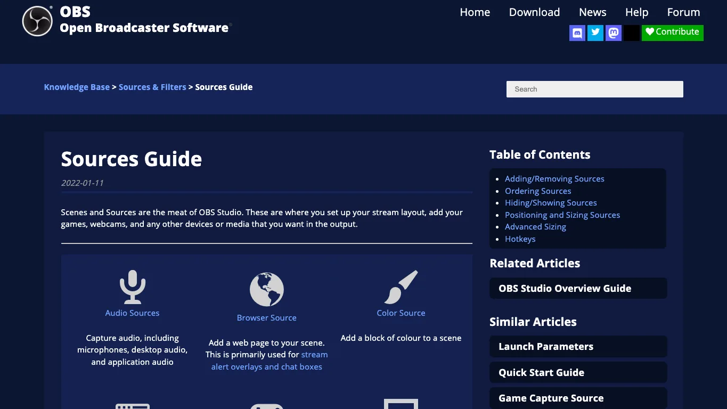Screen dimensions: 727x409
Task: Open the News menu item
Action: (x=593, y=12)
